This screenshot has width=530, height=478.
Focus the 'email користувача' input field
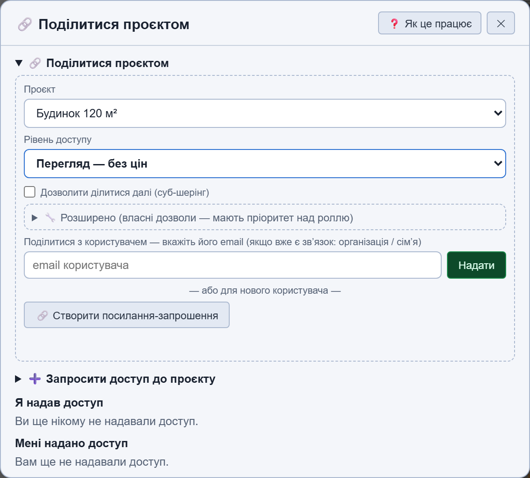click(x=233, y=265)
